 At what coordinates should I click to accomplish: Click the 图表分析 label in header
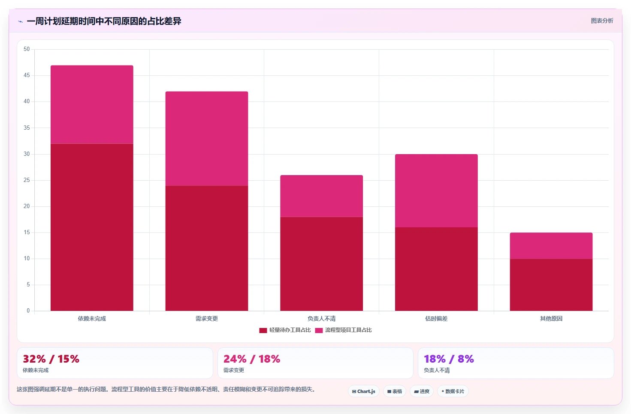[602, 21]
